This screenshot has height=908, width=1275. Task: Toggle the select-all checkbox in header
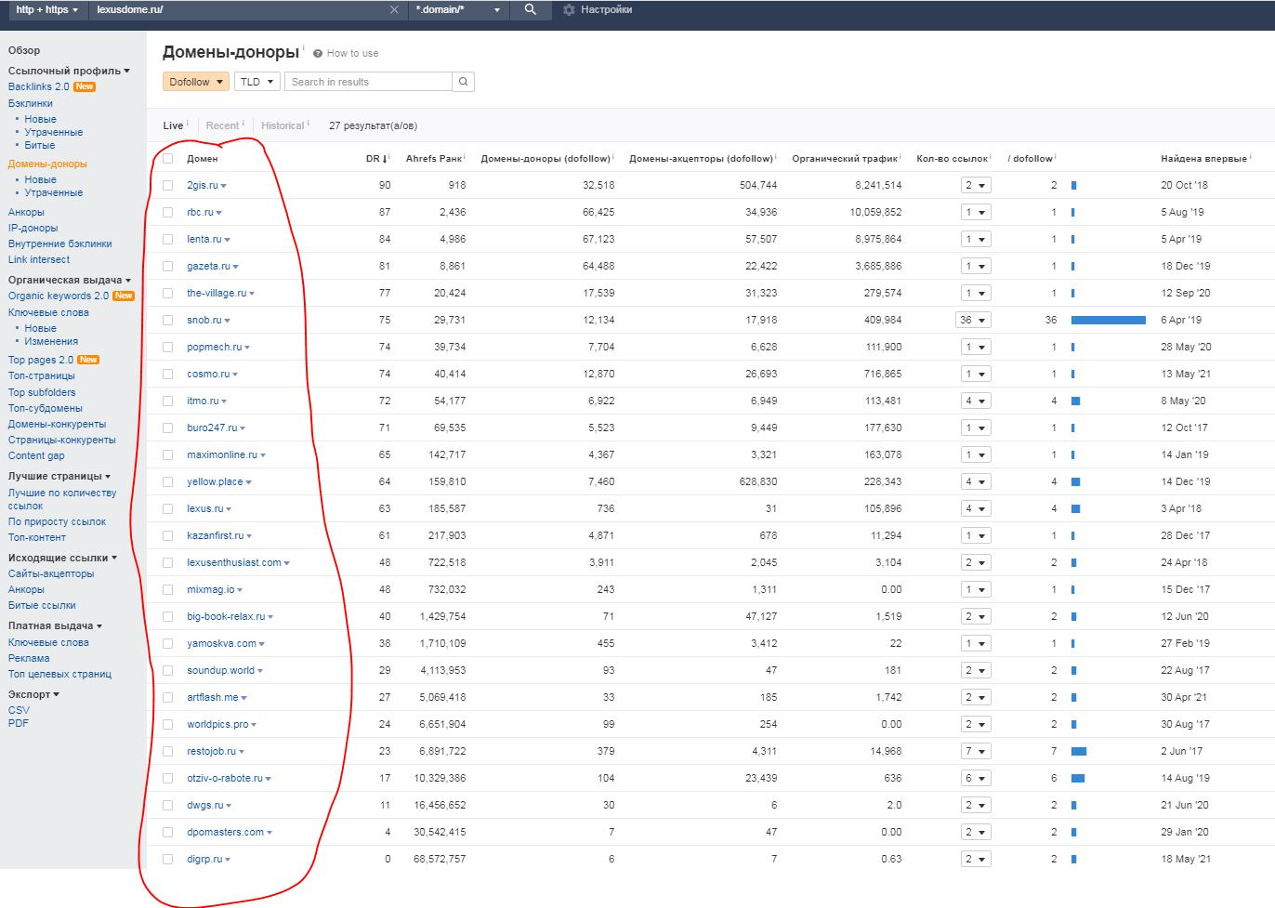tap(168, 159)
